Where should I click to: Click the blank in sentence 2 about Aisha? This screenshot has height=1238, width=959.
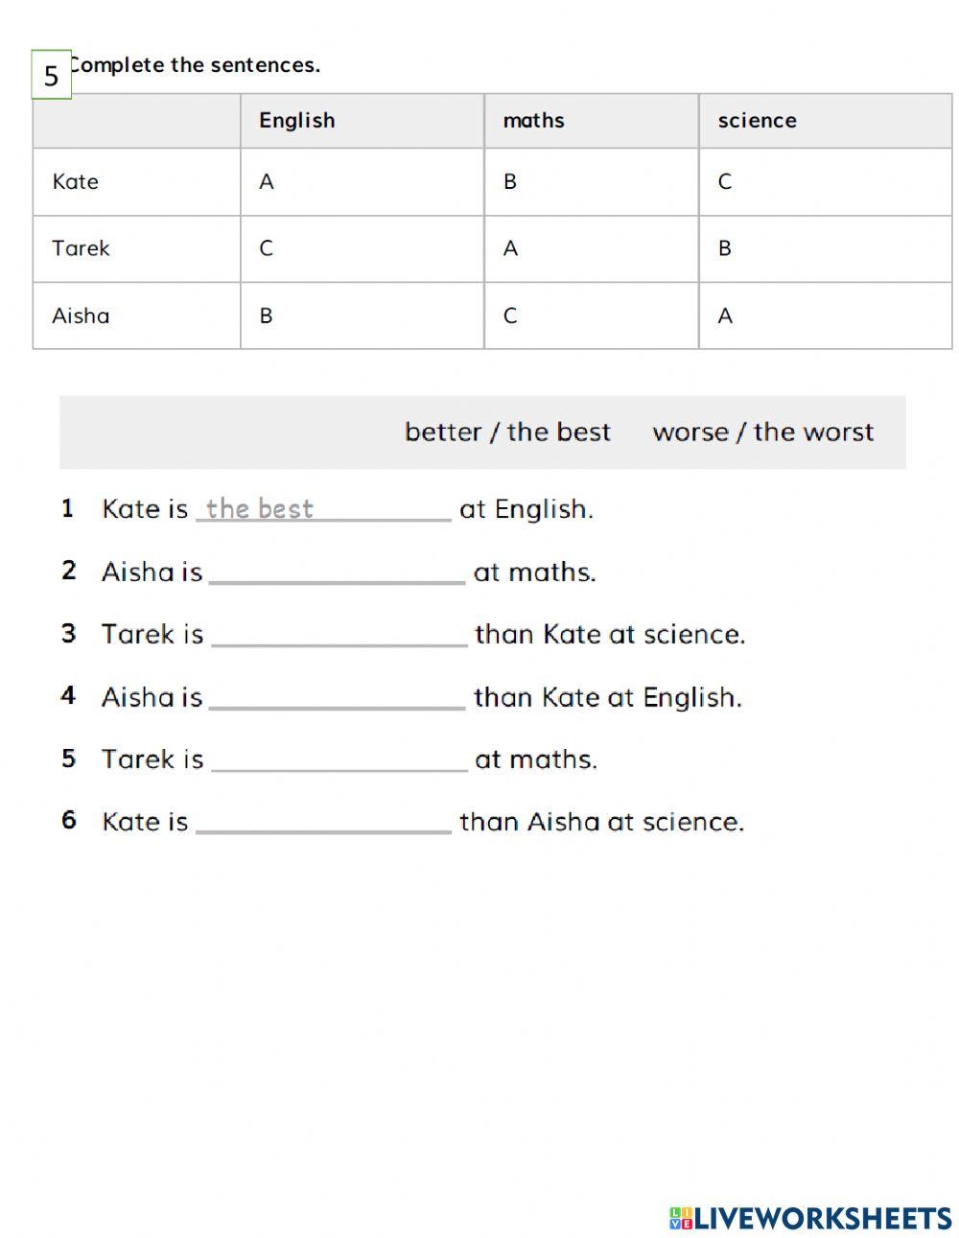[337, 572]
